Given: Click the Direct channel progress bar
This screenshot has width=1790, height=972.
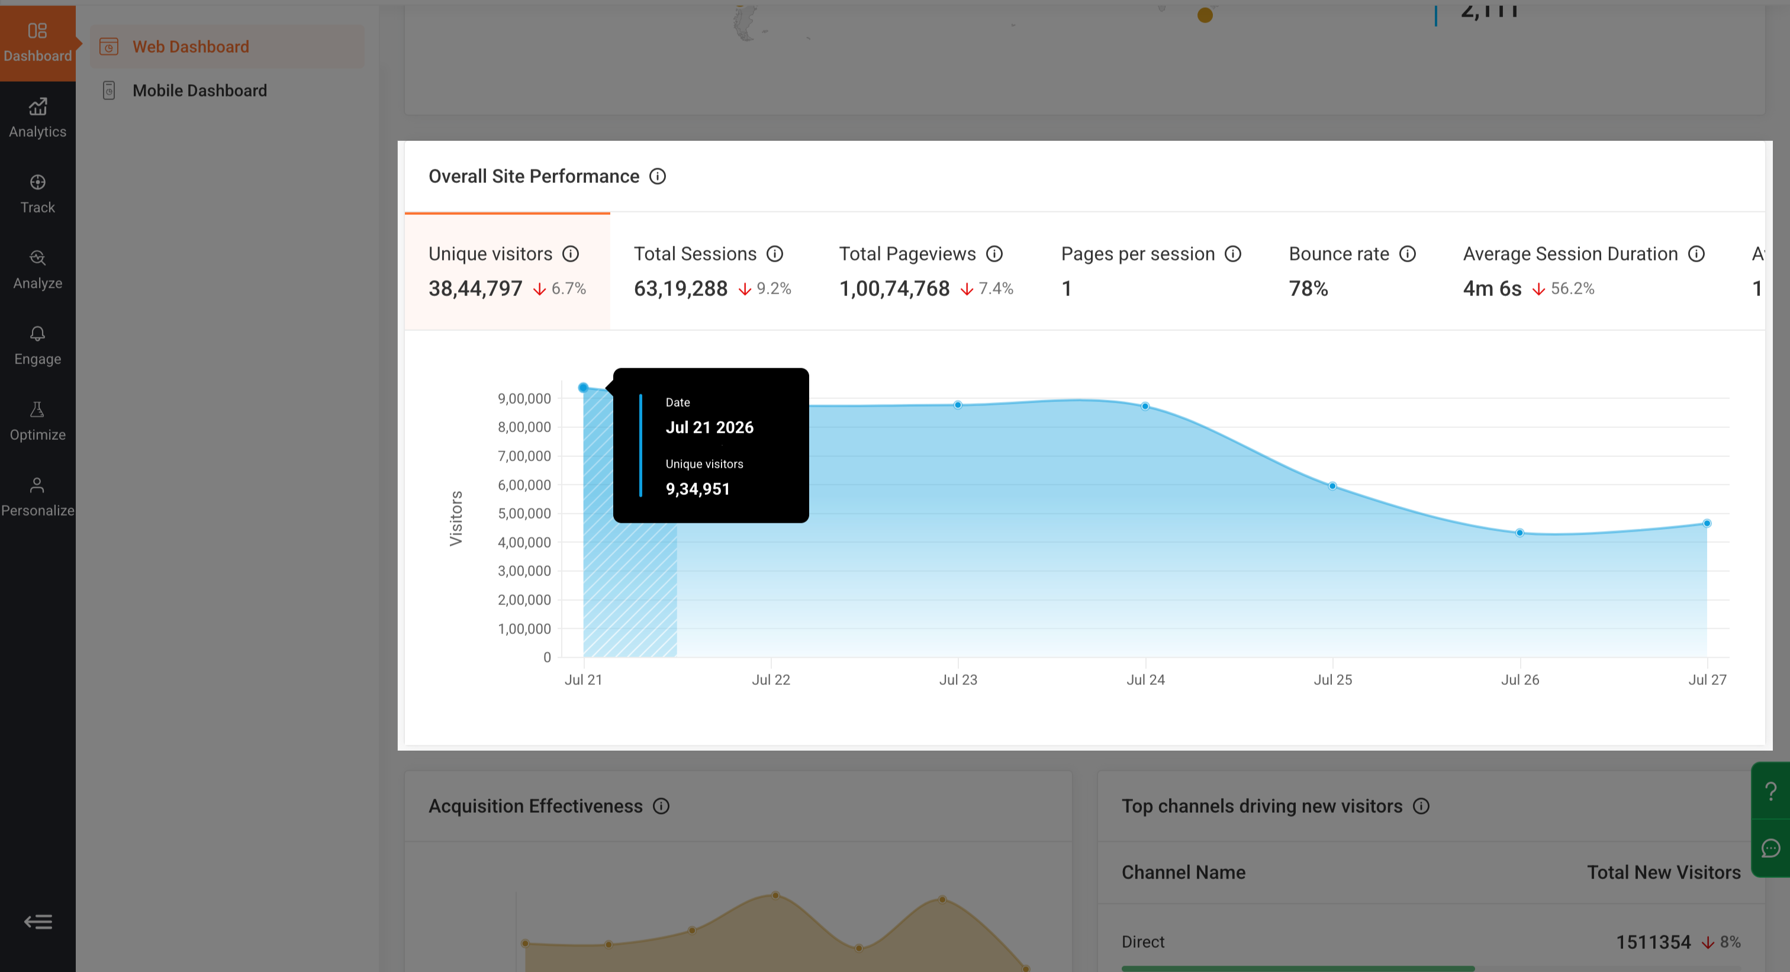Looking at the screenshot, I should pyautogui.click(x=1298, y=968).
